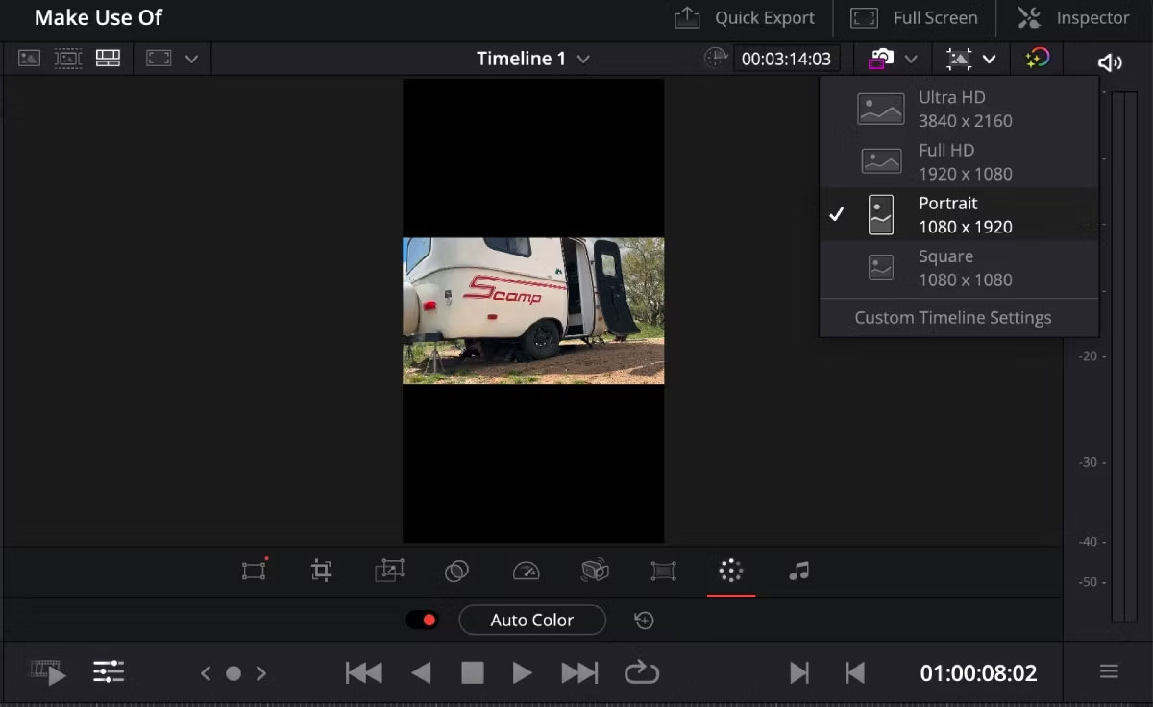The width and height of the screenshot is (1153, 707).
Task: Switch to Timeline viewer mode icon
Action: [108, 59]
